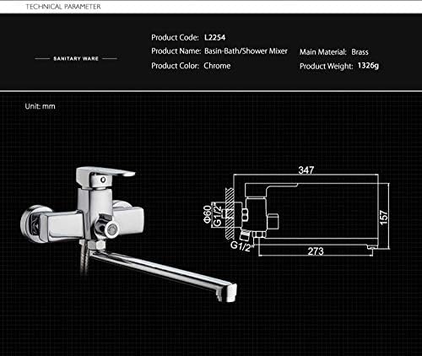Screen dimensions: 422x356
Task: Click the SANITARY WARE label
Action: coord(76,58)
